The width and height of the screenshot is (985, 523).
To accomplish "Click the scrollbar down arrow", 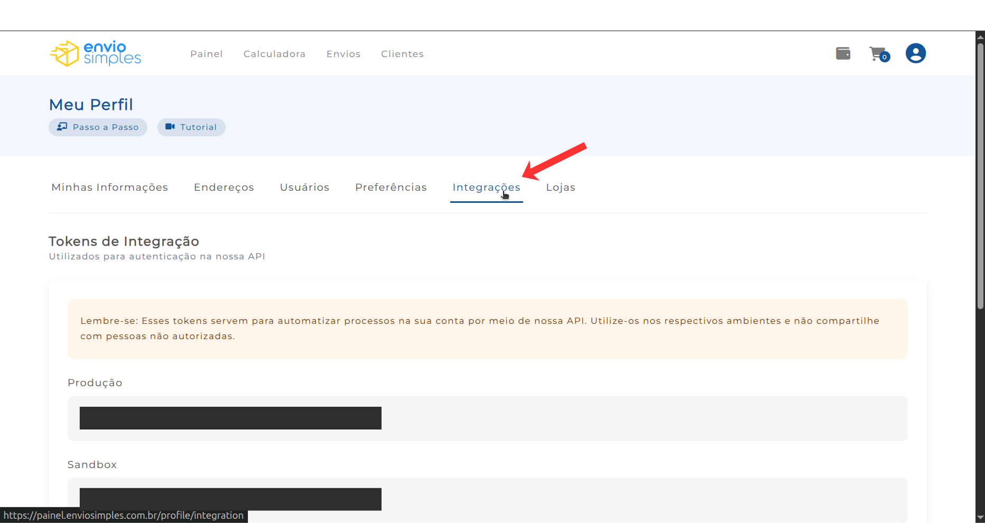I will (x=980, y=518).
